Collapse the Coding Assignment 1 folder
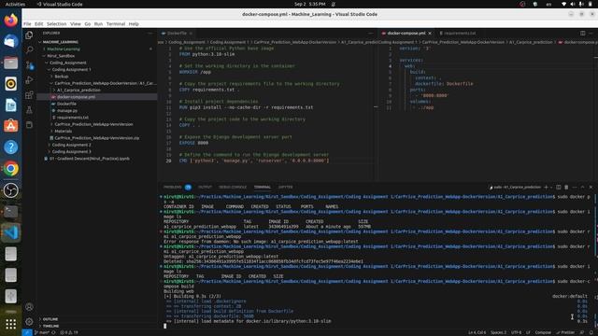 [x=71, y=69]
